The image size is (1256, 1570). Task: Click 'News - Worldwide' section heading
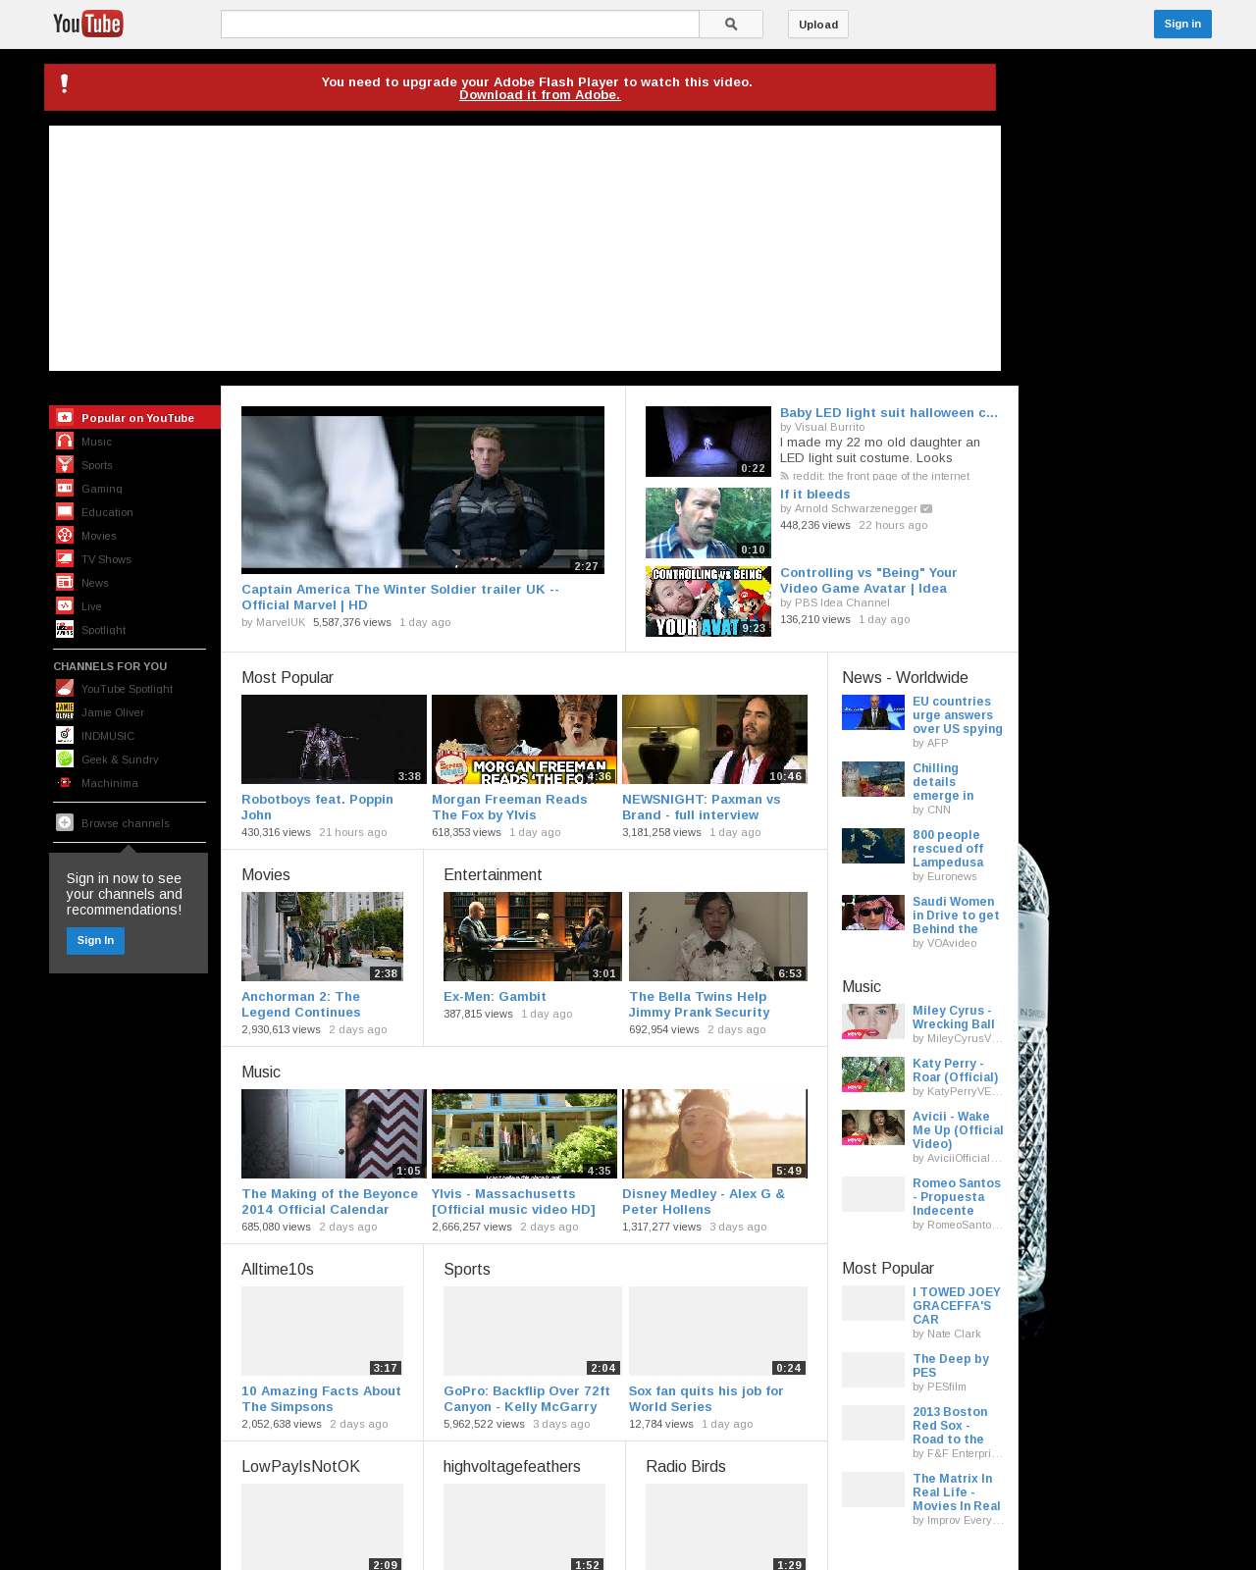coord(905,677)
